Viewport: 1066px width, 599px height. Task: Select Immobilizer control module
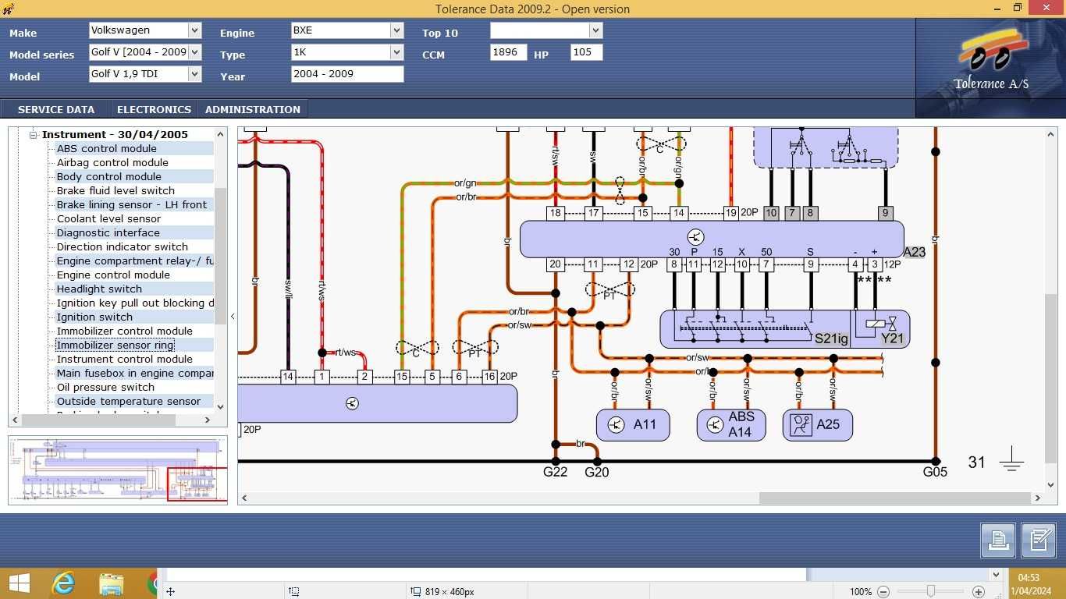[124, 331]
